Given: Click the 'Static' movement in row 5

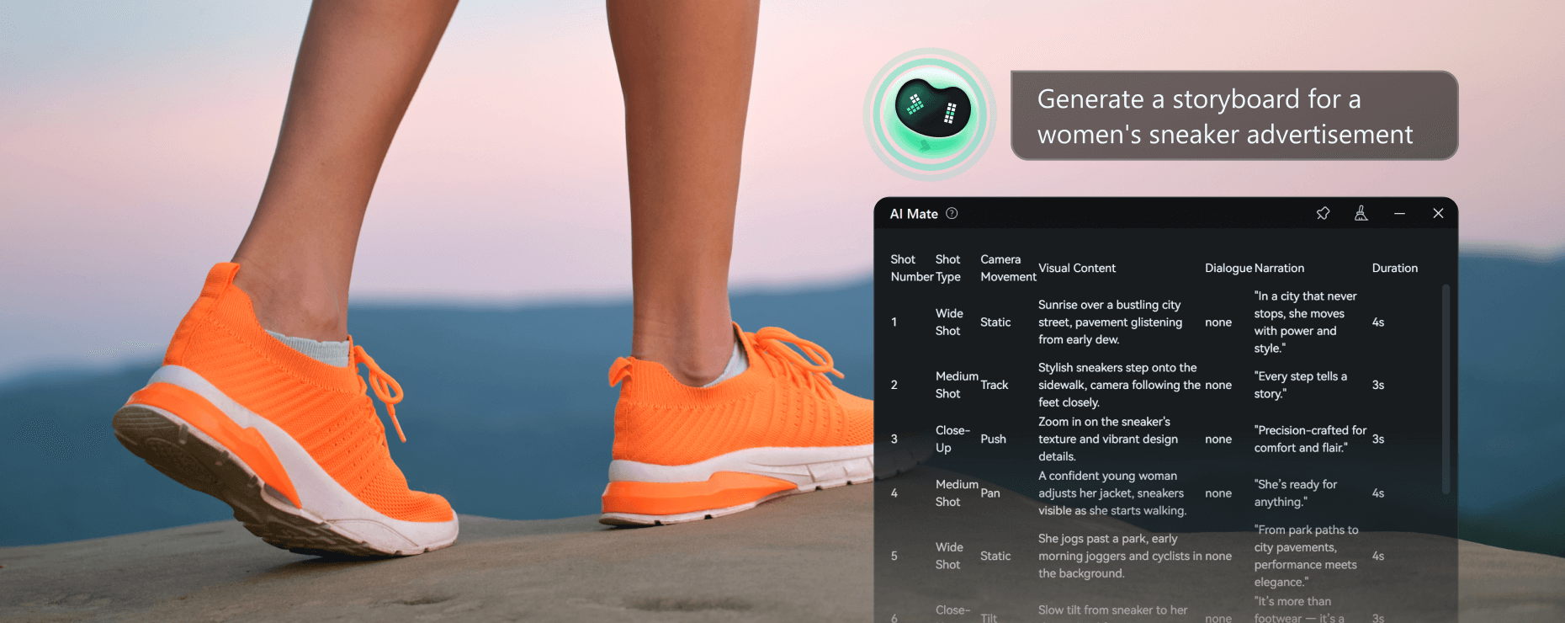Looking at the screenshot, I should (995, 556).
